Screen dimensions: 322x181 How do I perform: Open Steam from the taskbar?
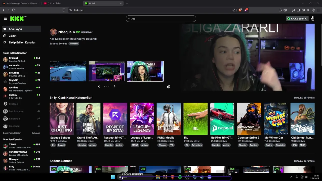(x=202, y=177)
